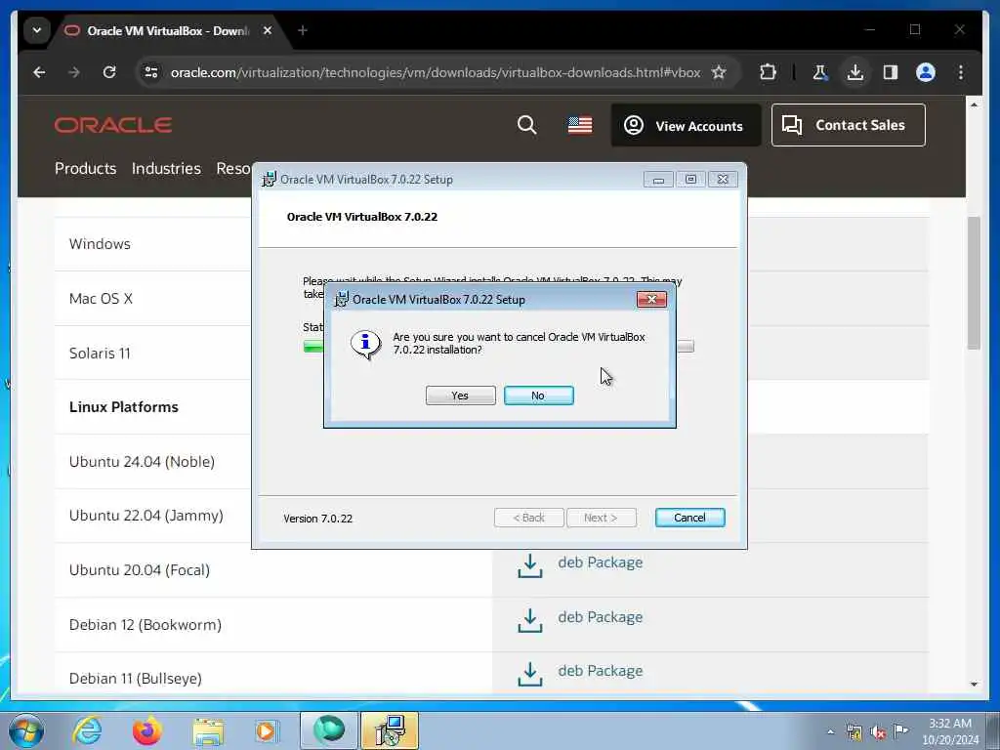Open Windows Media Player taskbar icon

click(267, 730)
